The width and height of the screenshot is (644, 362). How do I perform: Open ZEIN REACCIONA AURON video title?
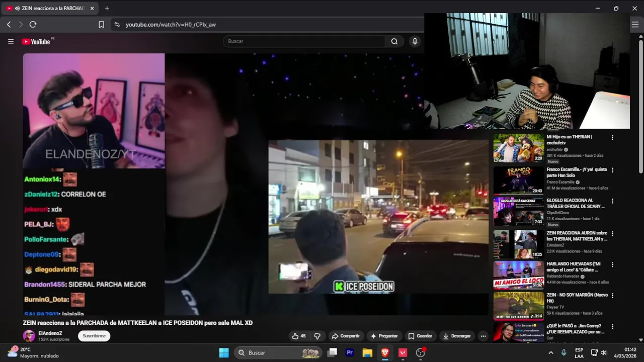[577, 236]
